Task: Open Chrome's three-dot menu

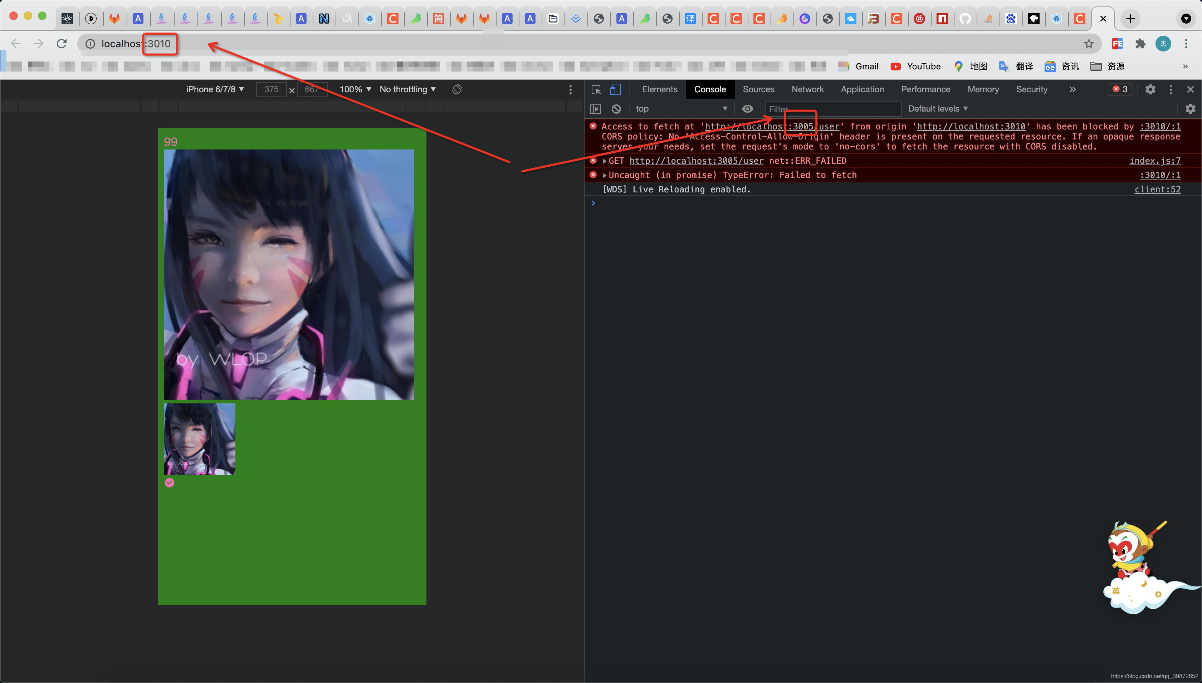Action: 1186,44
